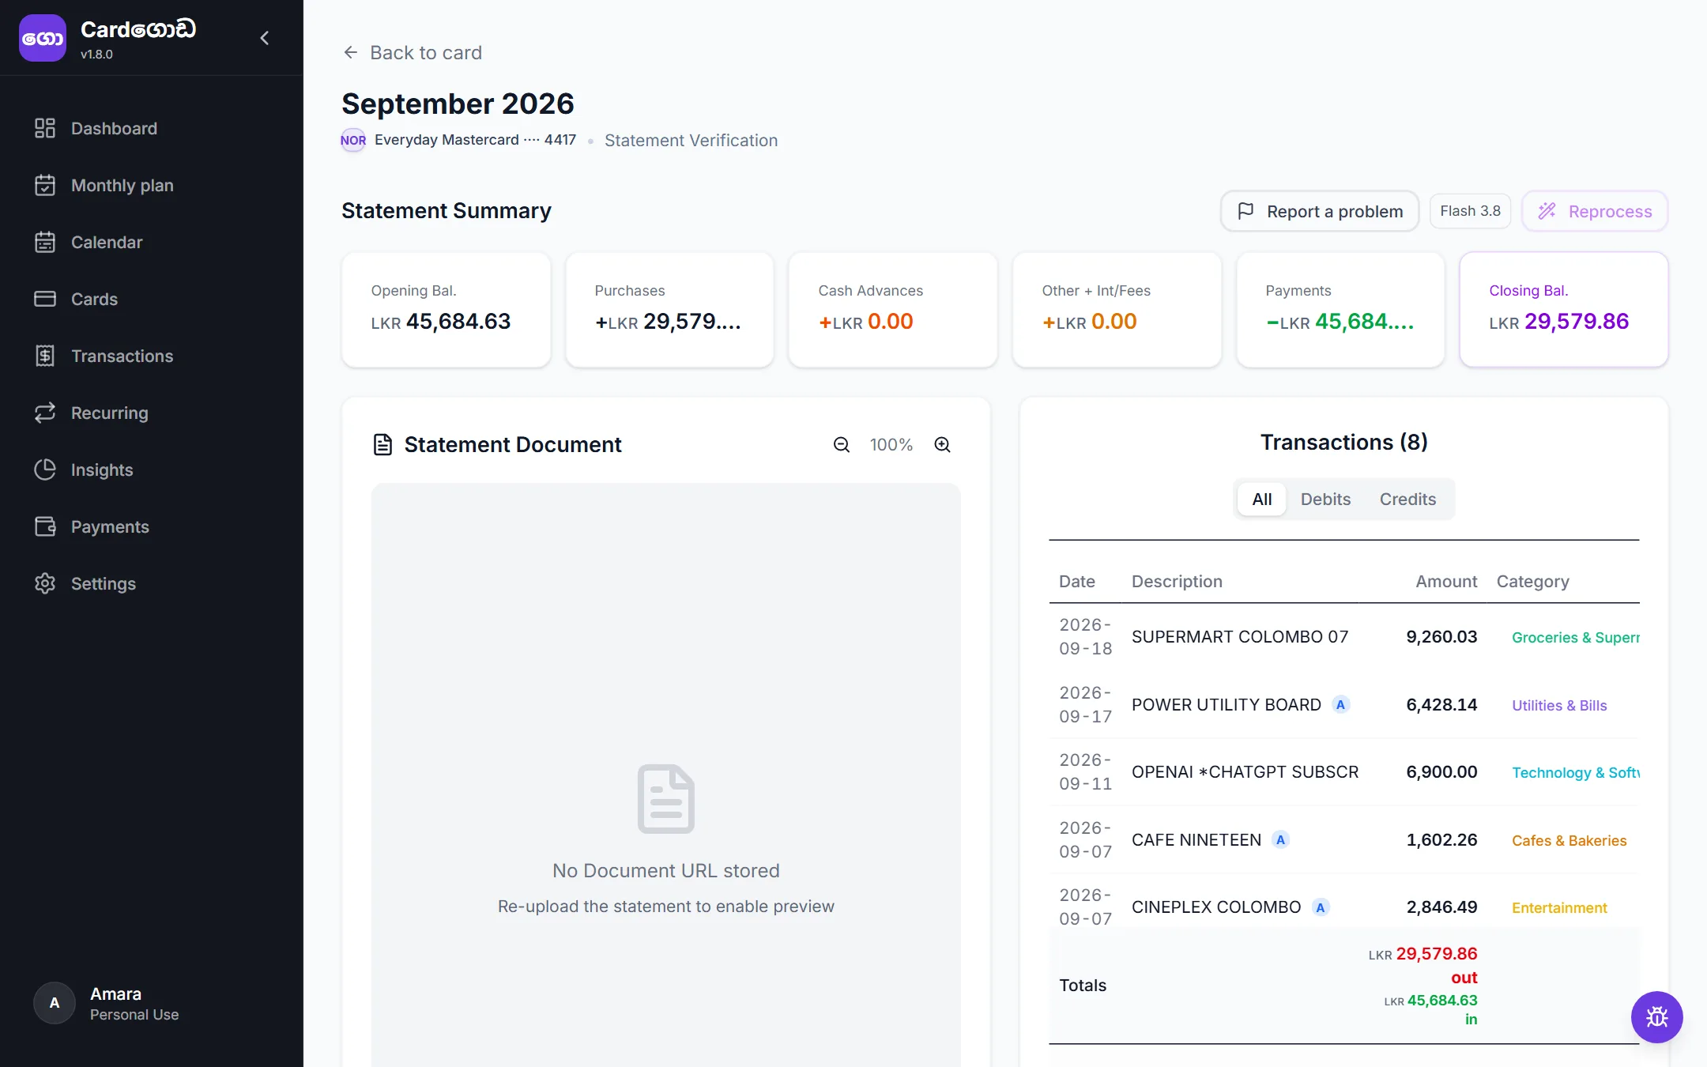Open the Insights pie chart icon
Image resolution: width=1707 pixels, height=1067 pixels.
point(45,469)
